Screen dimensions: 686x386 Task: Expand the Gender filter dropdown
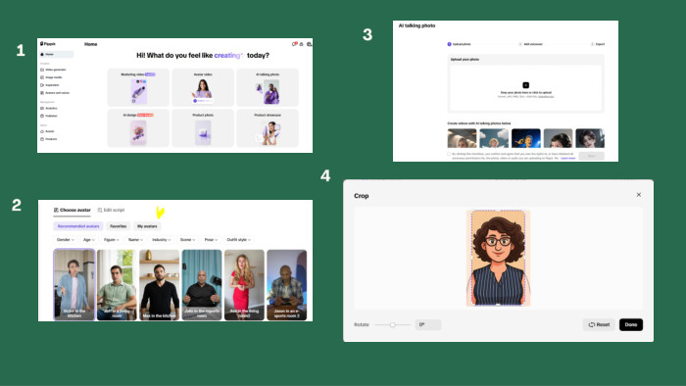click(66, 240)
